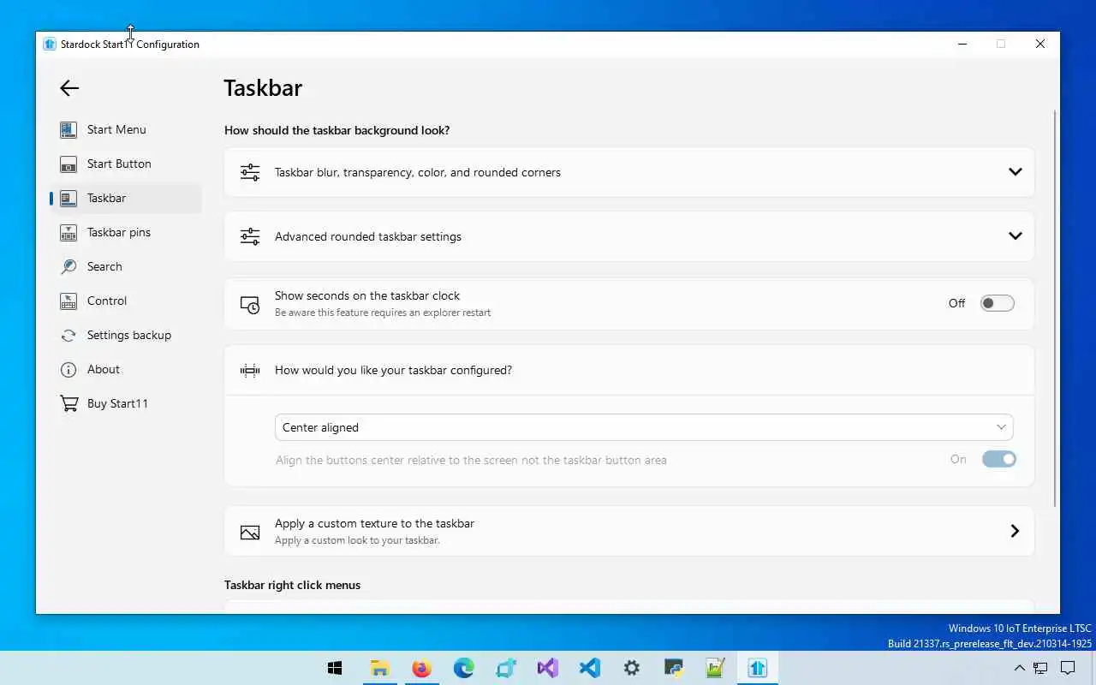Click the Control keyboard icon in sidebar
This screenshot has width=1096, height=685.
[68, 301]
